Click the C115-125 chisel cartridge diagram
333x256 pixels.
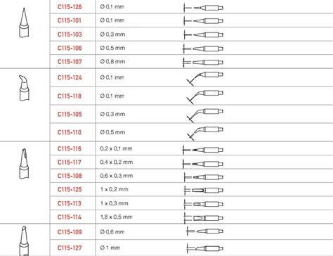tap(203, 191)
